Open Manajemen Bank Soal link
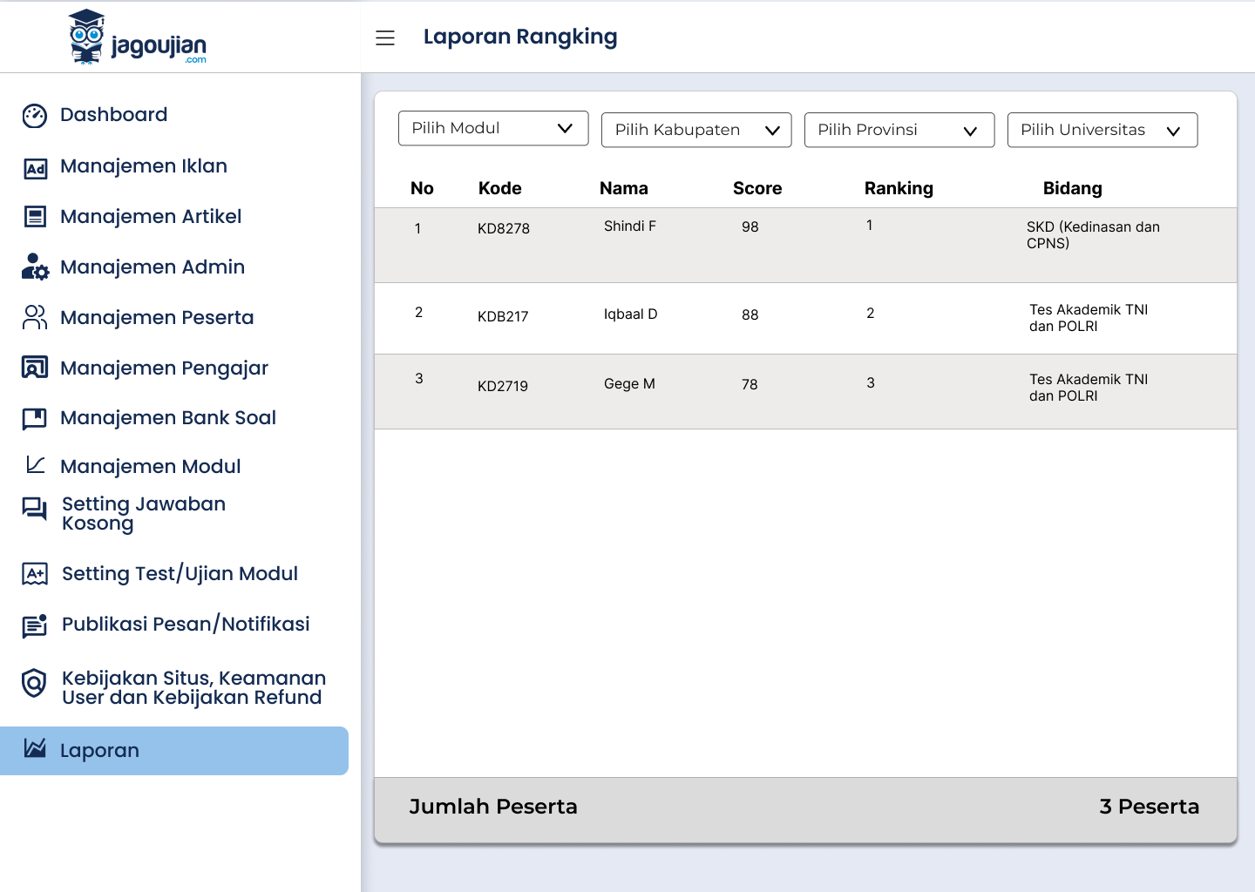Viewport: 1255px width, 892px height. click(x=168, y=418)
